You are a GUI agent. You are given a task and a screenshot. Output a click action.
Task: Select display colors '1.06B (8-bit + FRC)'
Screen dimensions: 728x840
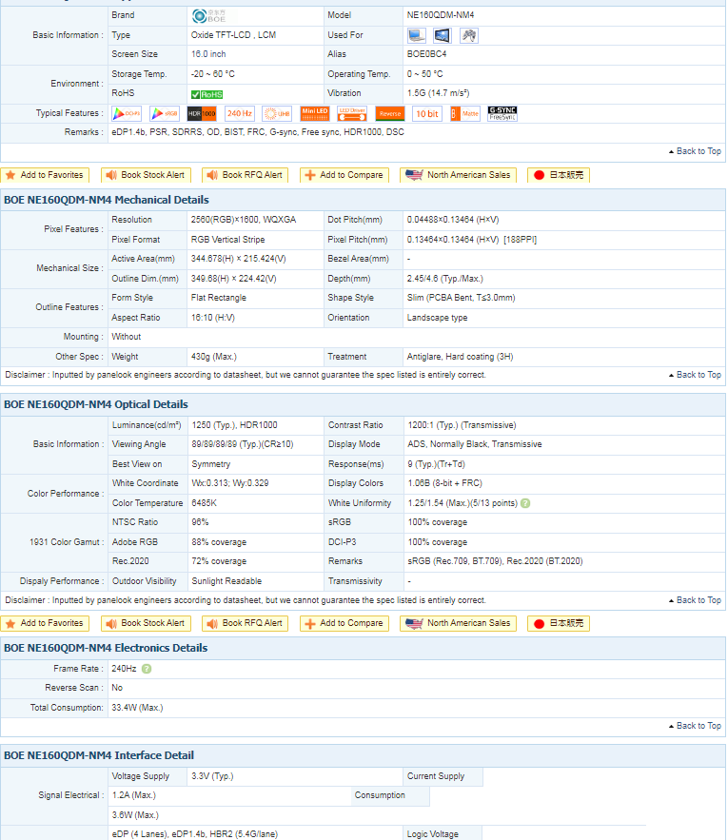point(445,483)
